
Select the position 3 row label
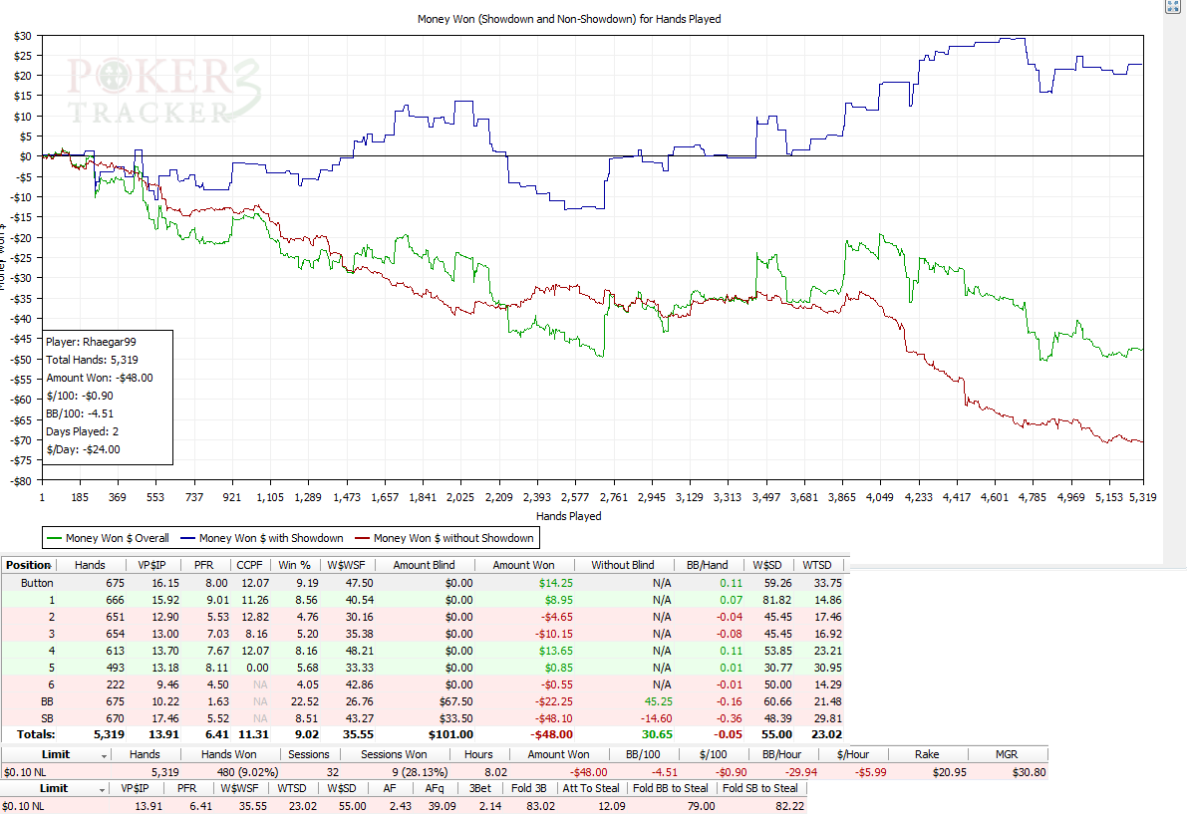(x=51, y=635)
